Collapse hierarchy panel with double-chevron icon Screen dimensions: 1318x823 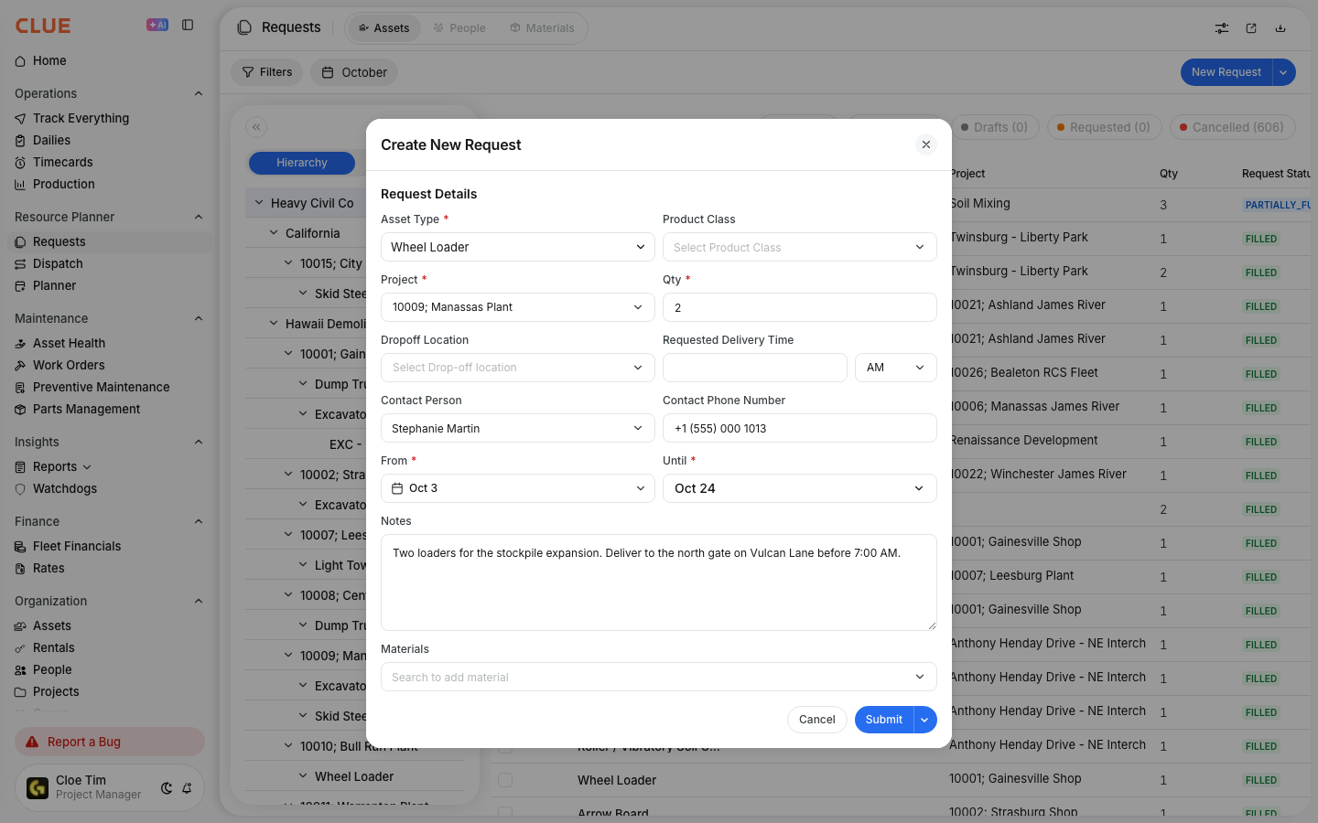256,127
